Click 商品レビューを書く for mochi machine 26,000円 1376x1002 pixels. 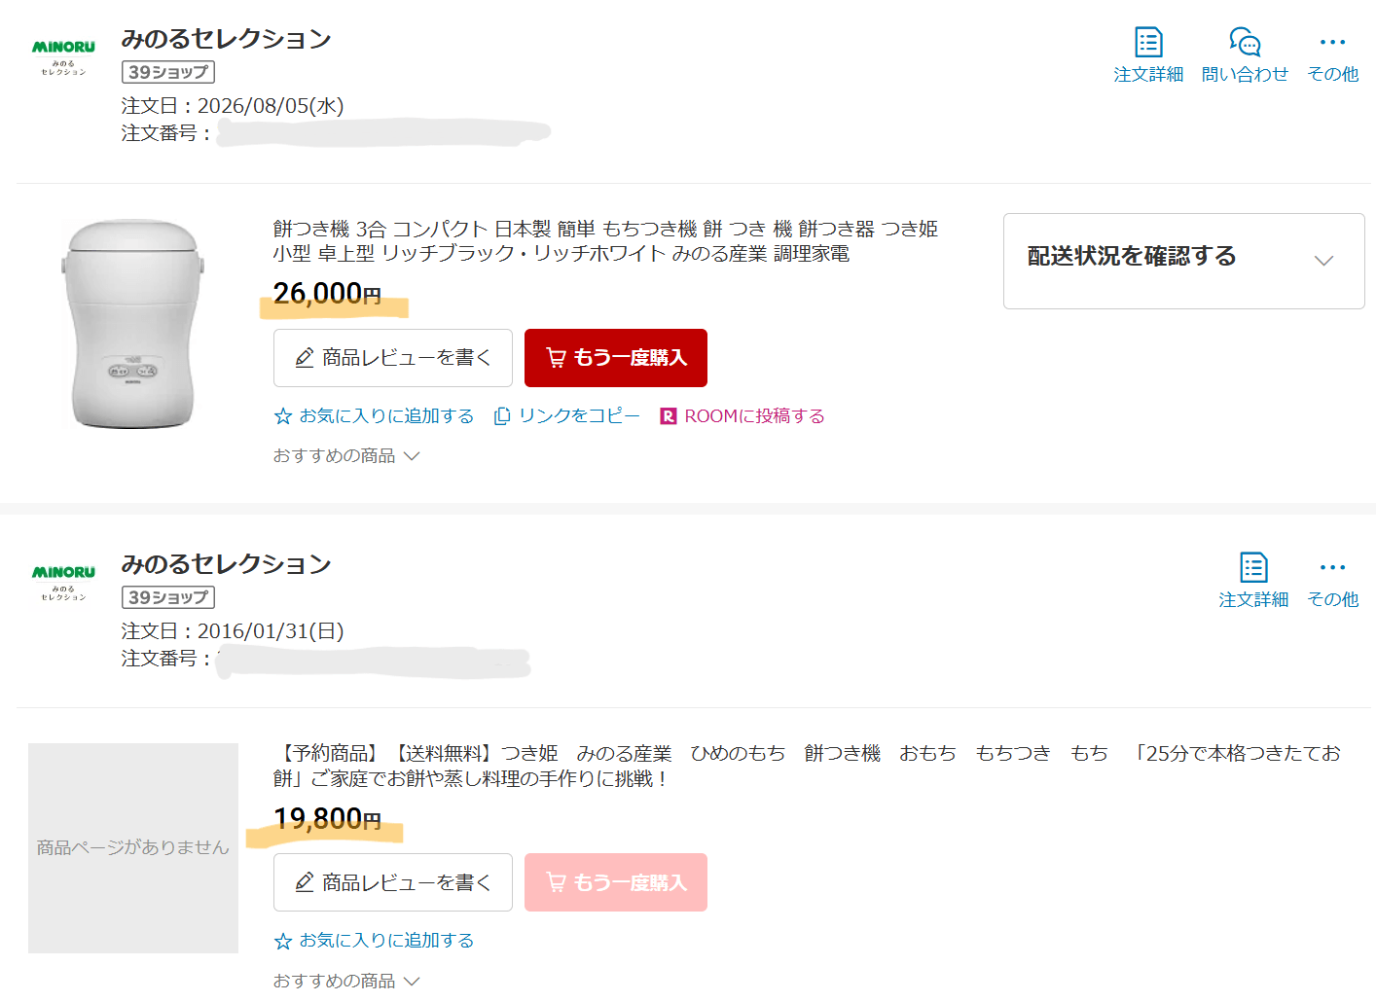393,358
